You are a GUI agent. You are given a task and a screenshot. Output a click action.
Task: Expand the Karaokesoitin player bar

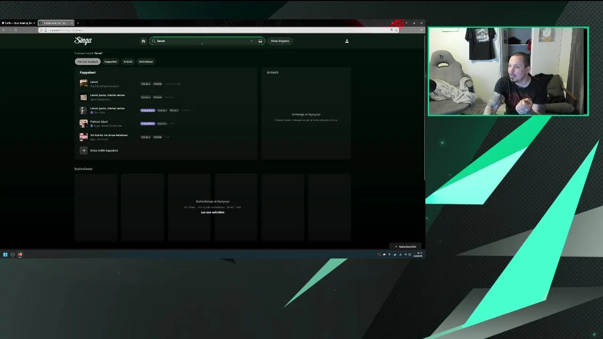click(405, 247)
